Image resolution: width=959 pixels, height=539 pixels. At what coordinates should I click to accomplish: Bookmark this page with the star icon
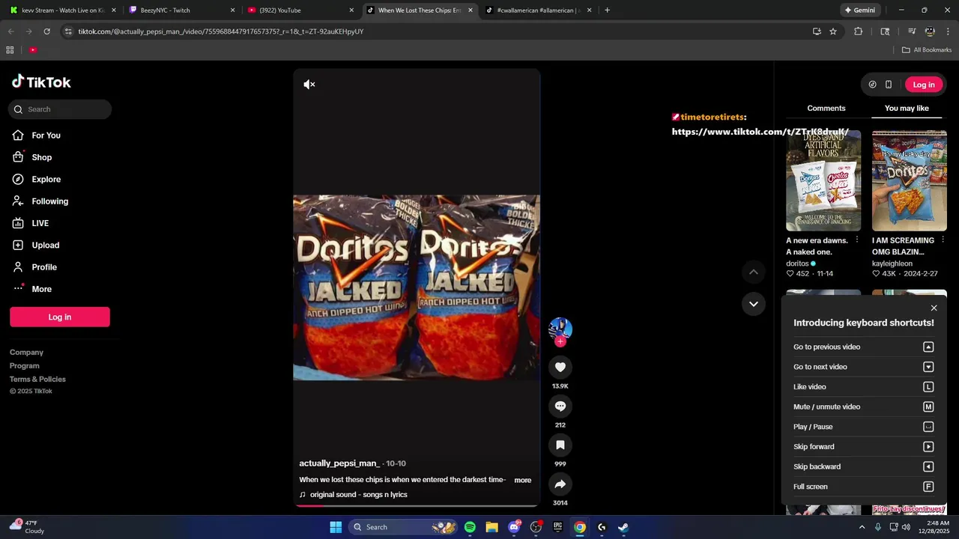[x=833, y=31]
